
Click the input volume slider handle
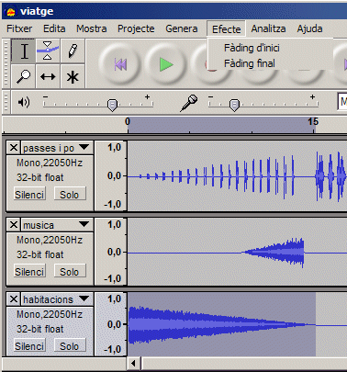tap(234, 105)
